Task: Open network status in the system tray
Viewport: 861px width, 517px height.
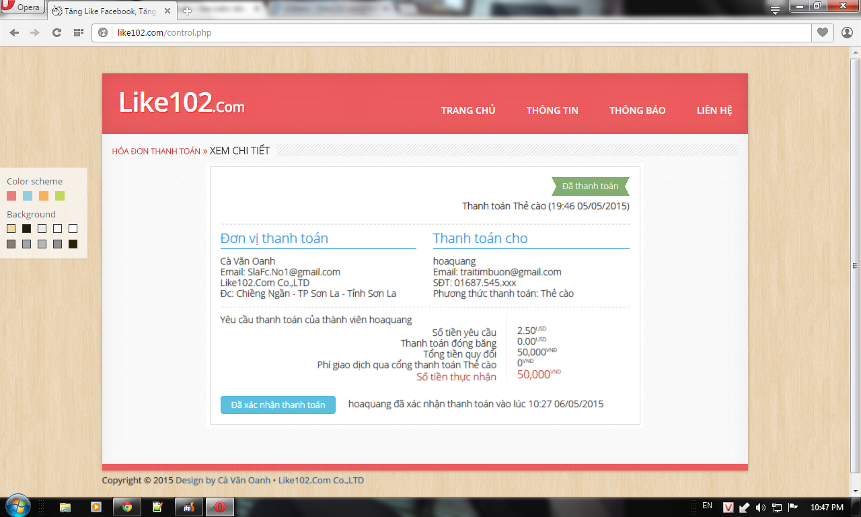Action: (x=777, y=507)
